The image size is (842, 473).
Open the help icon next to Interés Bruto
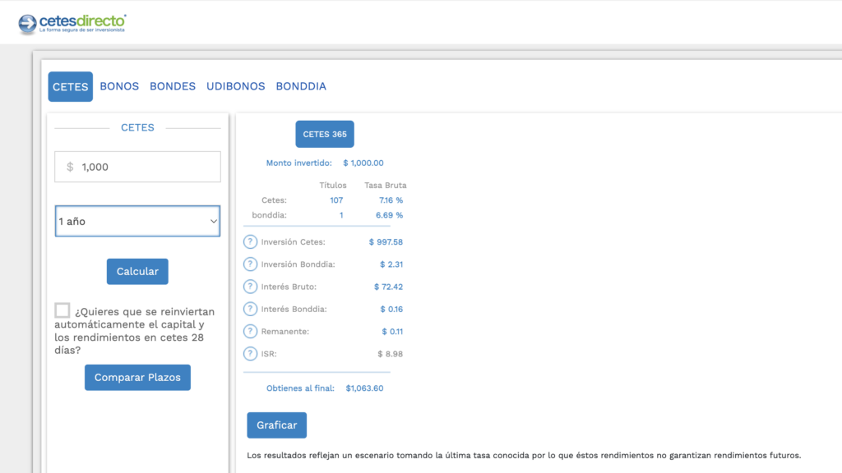click(x=251, y=287)
